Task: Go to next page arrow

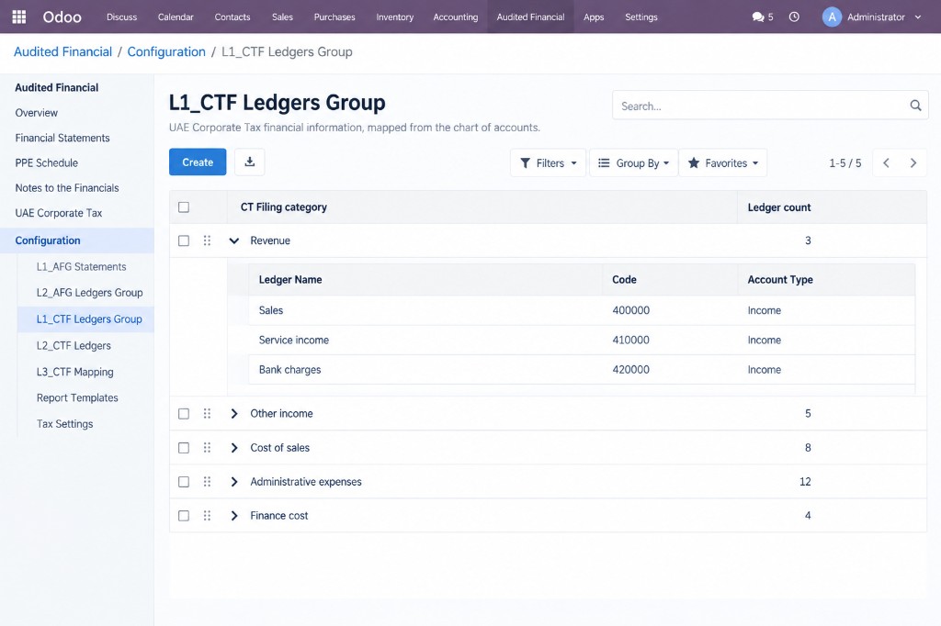Action: point(913,163)
